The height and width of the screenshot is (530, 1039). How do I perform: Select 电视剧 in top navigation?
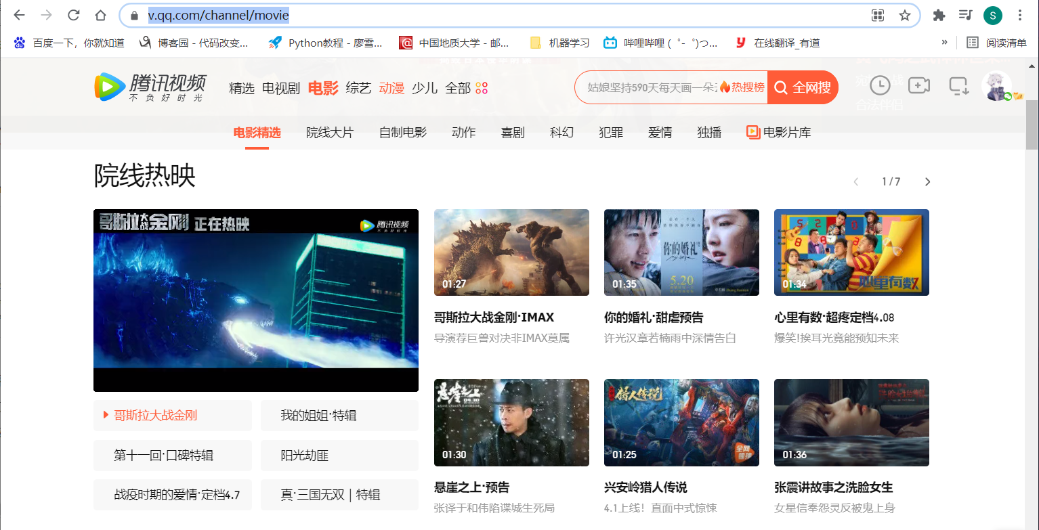pos(281,88)
